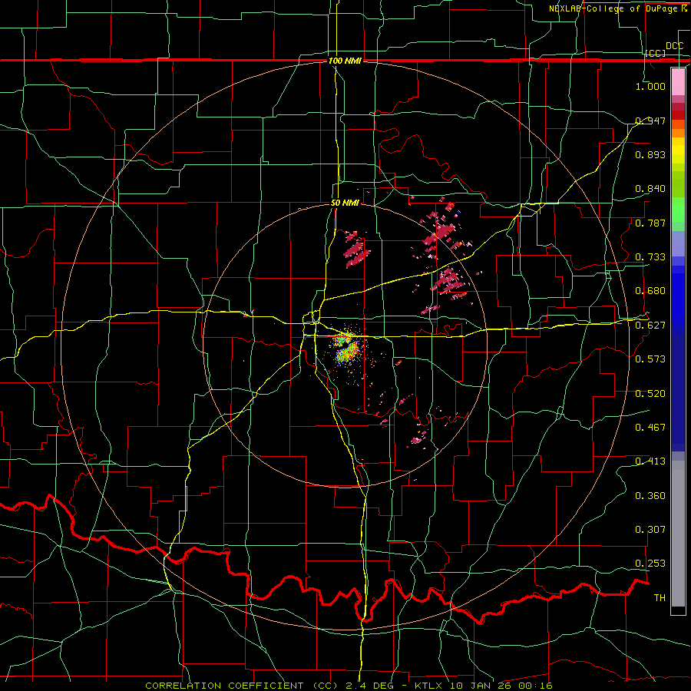Select the 1.000 legend value
This screenshot has width=691, height=691.
click(650, 86)
